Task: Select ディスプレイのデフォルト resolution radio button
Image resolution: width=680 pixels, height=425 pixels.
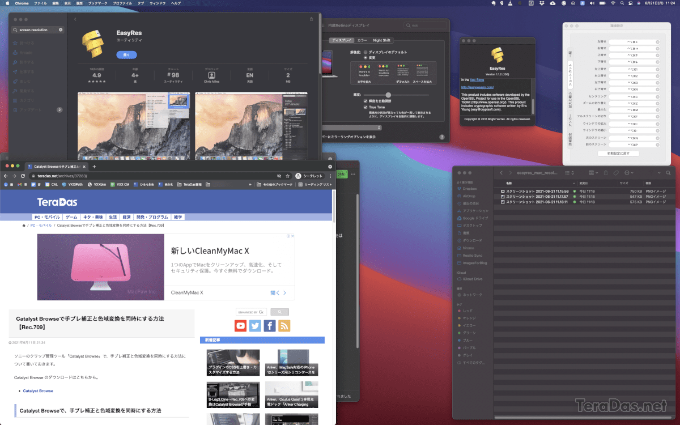Action: 366,52
